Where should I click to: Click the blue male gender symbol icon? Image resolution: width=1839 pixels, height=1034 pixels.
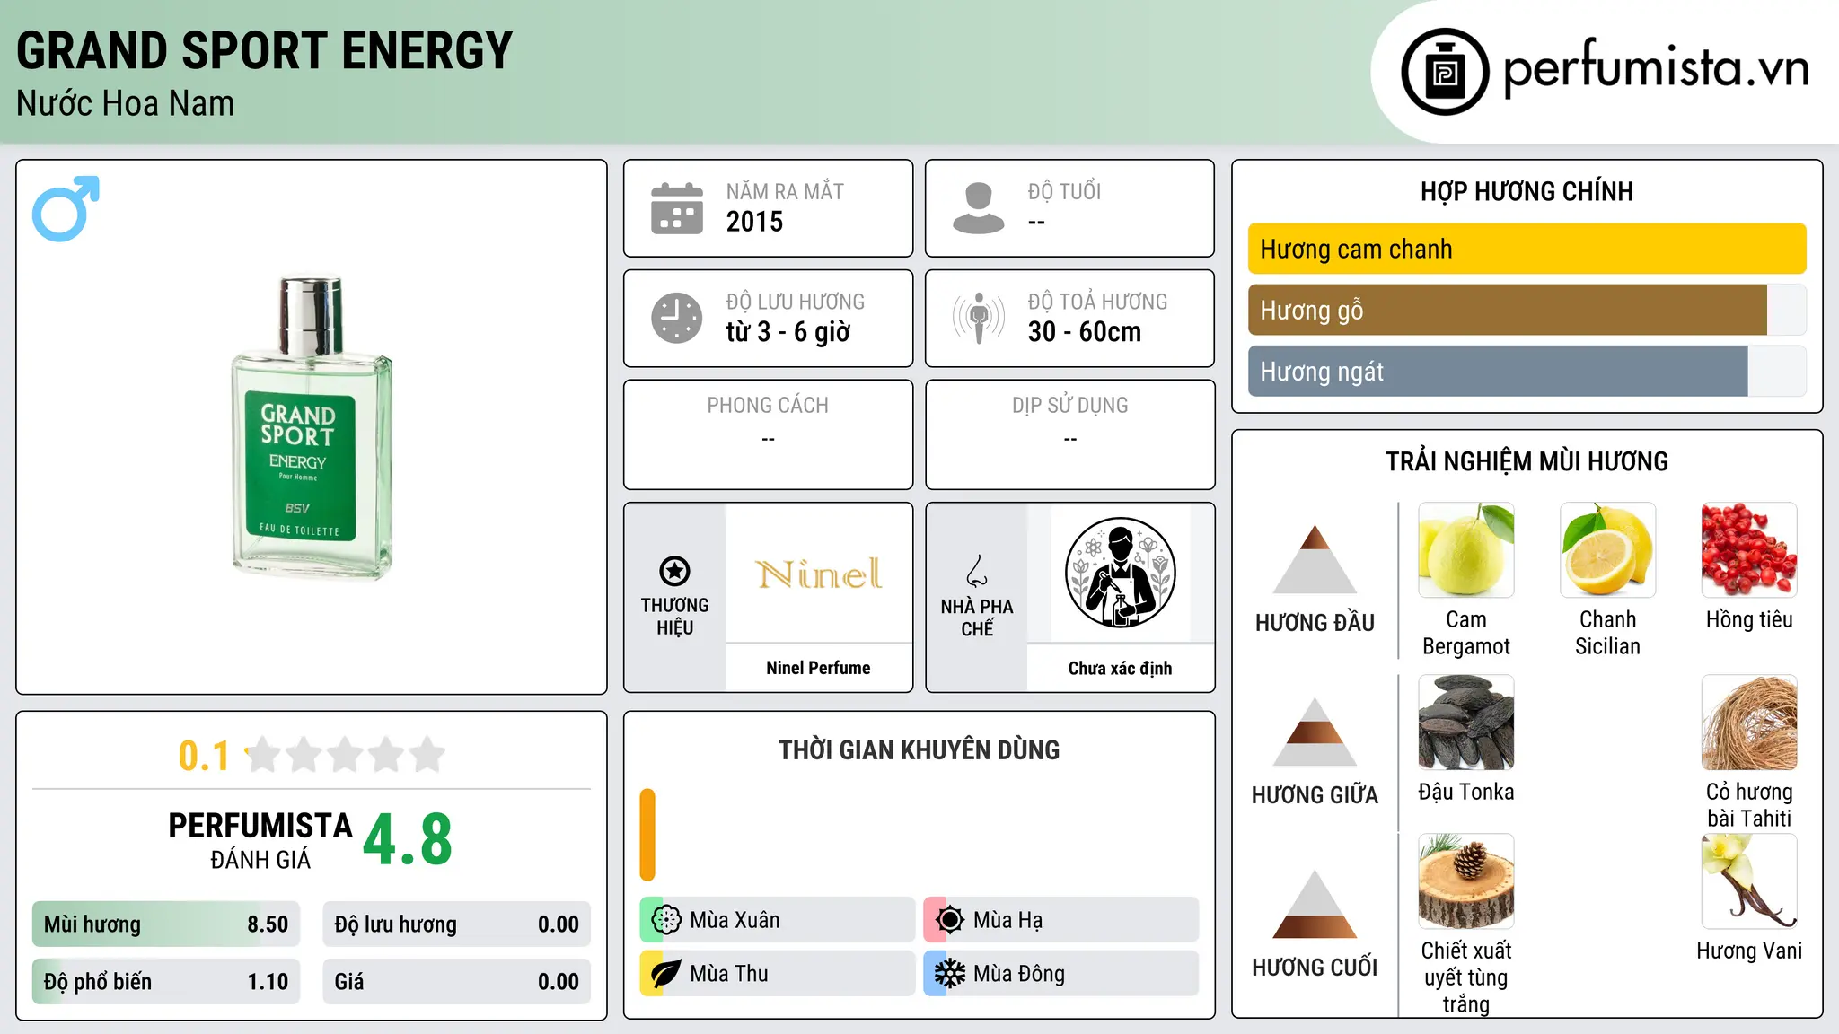click(x=66, y=208)
